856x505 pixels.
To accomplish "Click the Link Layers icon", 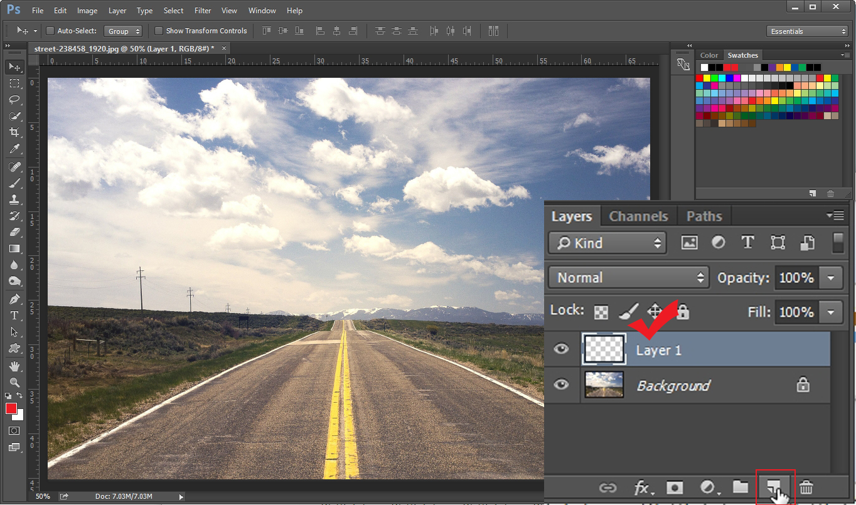I will [607, 487].
